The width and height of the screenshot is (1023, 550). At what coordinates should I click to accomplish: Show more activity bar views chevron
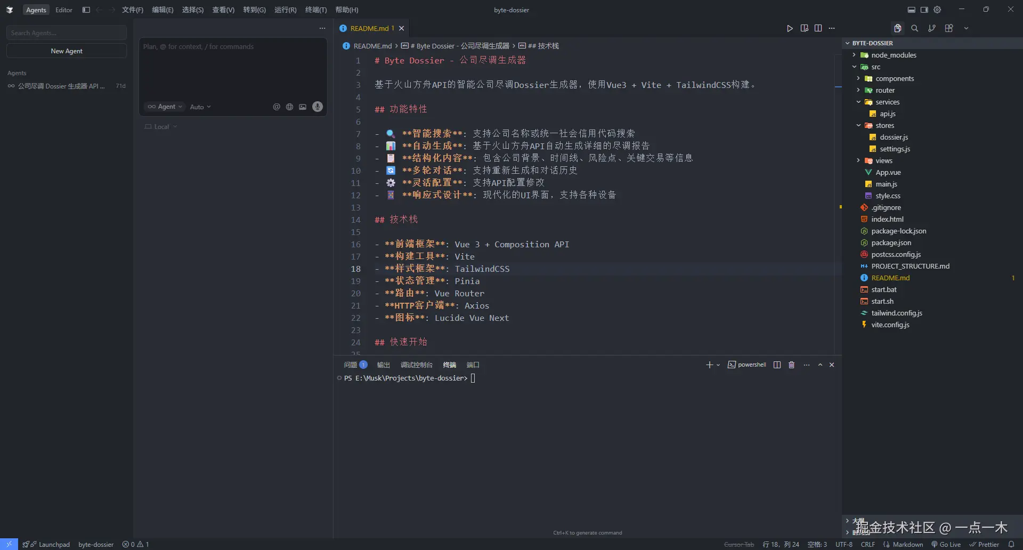click(x=966, y=28)
